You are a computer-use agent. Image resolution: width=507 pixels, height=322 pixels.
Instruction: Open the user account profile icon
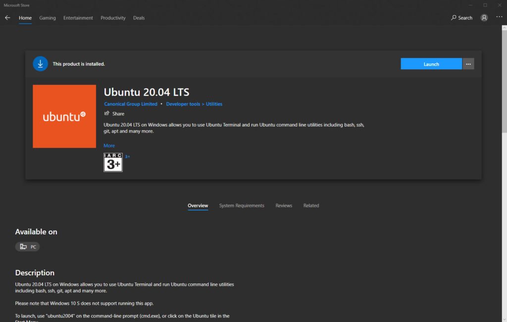484,18
